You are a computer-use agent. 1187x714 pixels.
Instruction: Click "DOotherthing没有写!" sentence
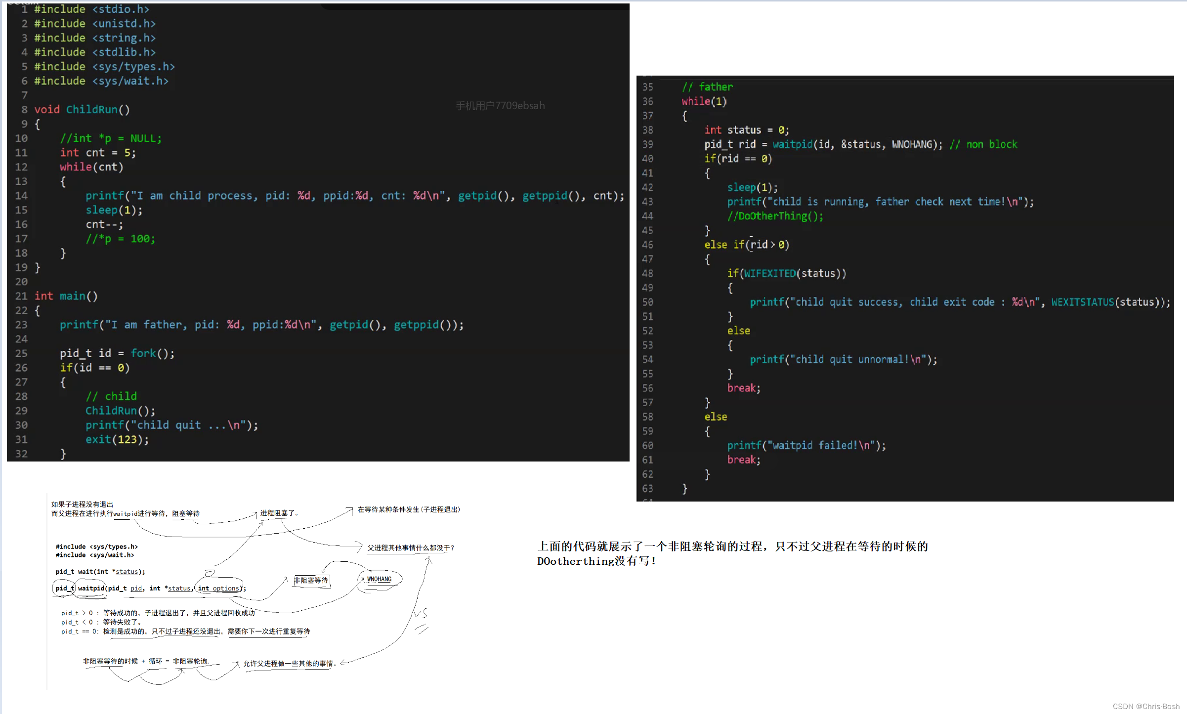coord(597,561)
